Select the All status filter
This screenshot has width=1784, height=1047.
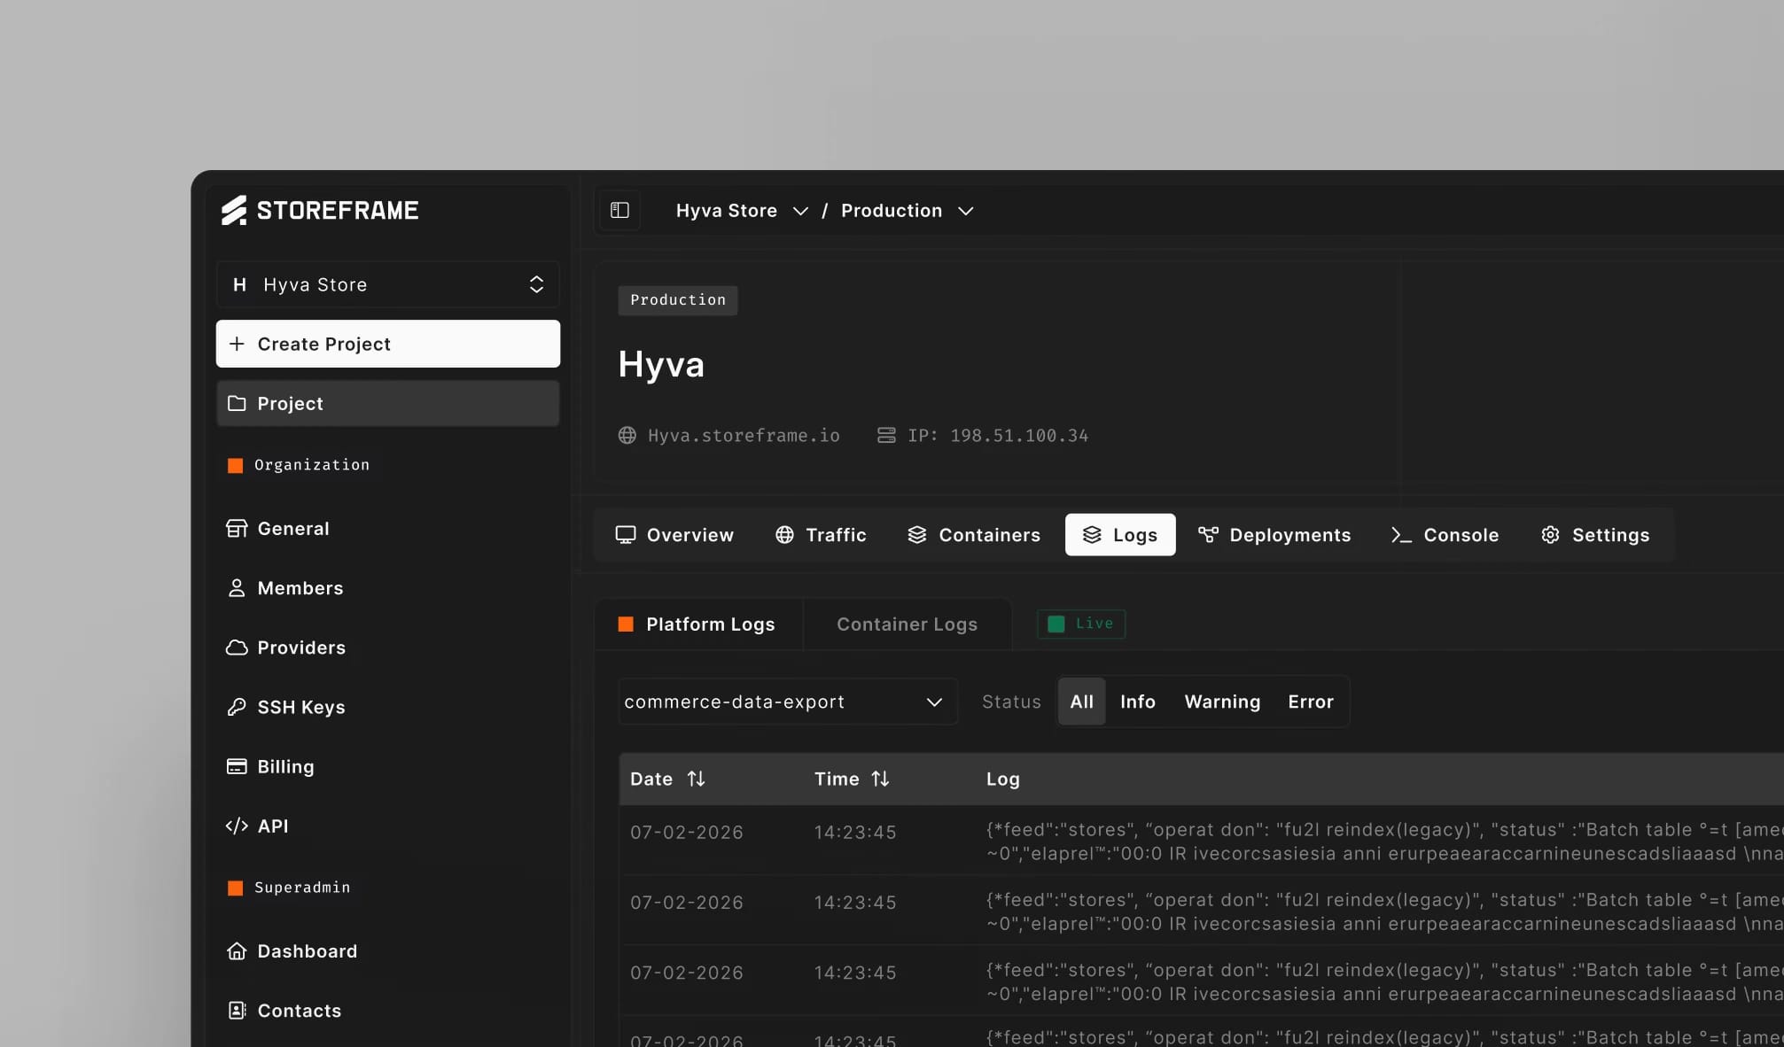[x=1081, y=702]
